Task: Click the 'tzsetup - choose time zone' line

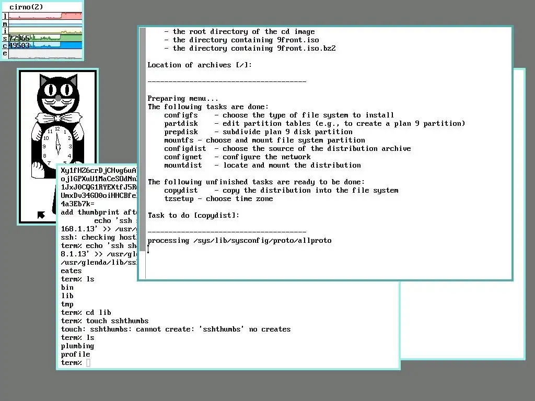Action: 218,199
